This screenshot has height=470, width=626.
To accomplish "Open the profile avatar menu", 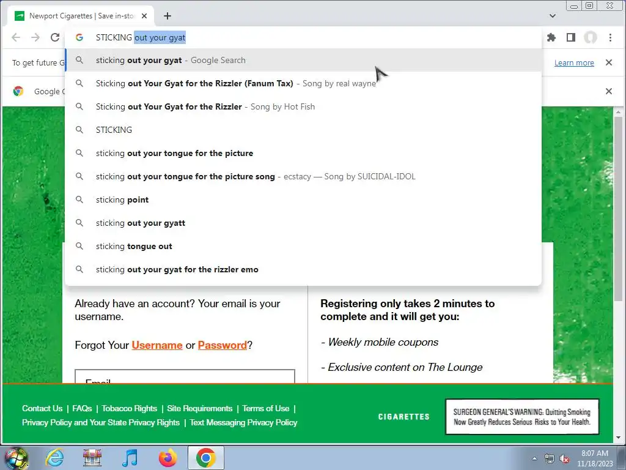I will (x=591, y=37).
